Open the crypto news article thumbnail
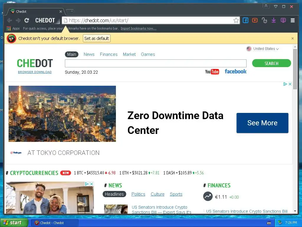The image size is (302, 227). point(116,209)
